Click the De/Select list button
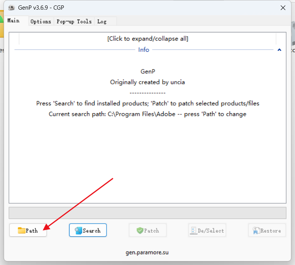Screen dimensions: 295x265 (x=207, y=230)
